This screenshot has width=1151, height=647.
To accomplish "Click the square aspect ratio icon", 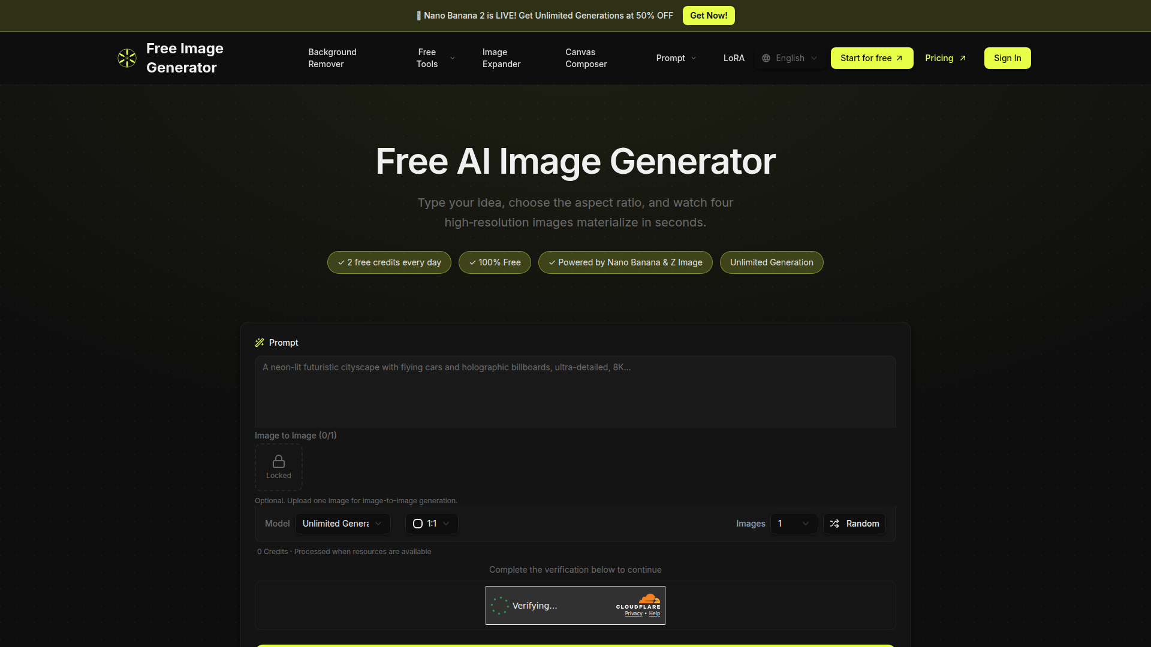I will pyautogui.click(x=418, y=524).
